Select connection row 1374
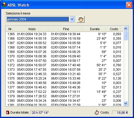The image size is (134, 118). coord(64,74)
